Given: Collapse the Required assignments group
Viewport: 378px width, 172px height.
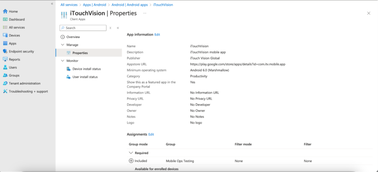Looking at the screenshot, I should coord(131,153).
